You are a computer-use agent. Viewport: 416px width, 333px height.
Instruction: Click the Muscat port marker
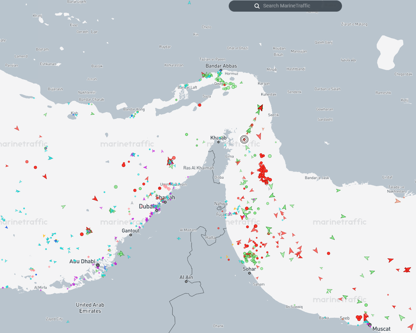(370, 325)
